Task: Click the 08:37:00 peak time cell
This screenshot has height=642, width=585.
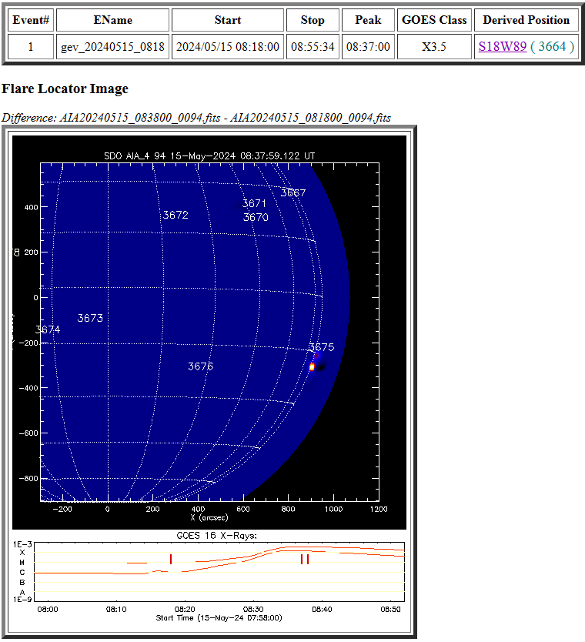Action: pyautogui.click(x=368, y=46)
